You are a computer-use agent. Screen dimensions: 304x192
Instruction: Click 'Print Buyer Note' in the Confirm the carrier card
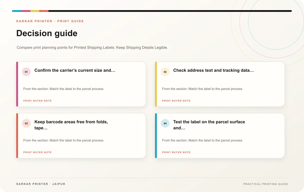pos(37,101)
